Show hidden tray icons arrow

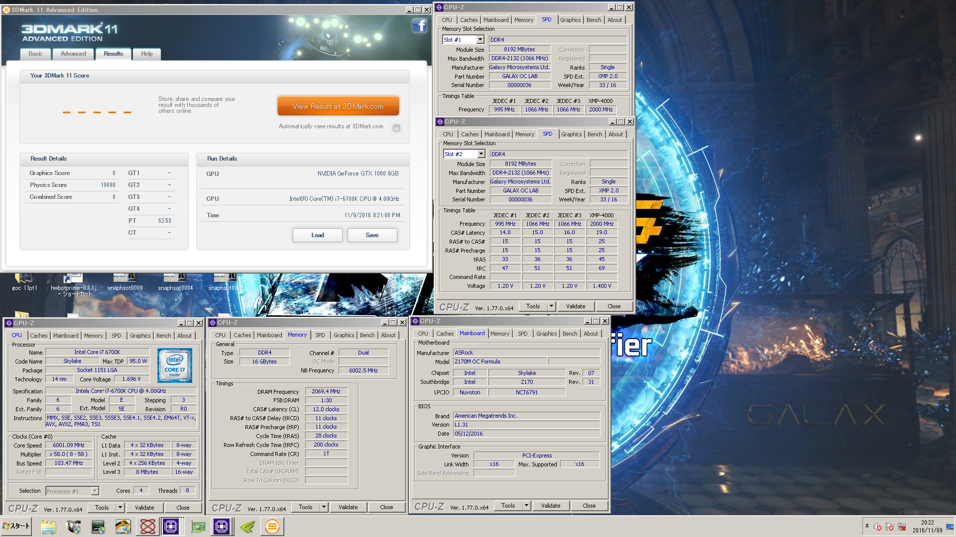tap(867, 526)
